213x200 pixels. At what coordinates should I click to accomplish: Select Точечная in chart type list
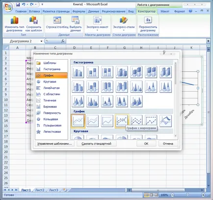tap(52, 100)
